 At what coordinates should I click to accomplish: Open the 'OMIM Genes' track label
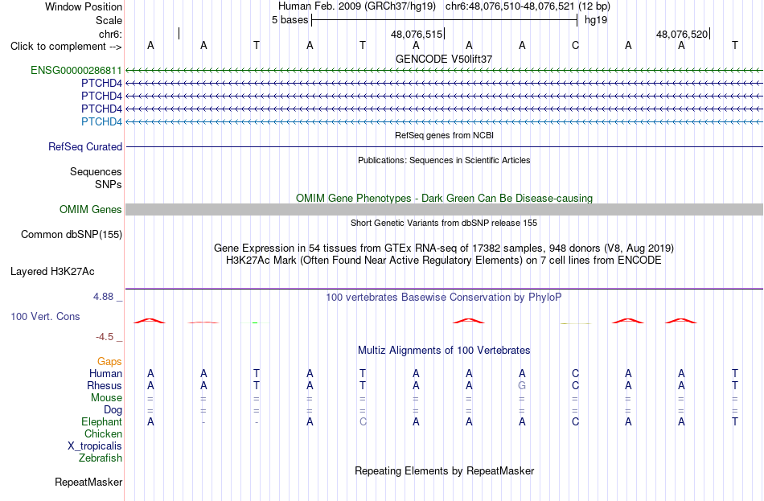coord(91,210)
